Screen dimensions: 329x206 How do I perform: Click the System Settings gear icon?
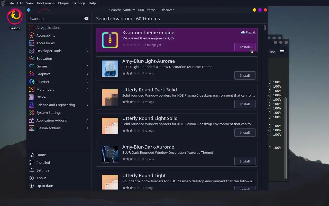click(x=32, y=113)
